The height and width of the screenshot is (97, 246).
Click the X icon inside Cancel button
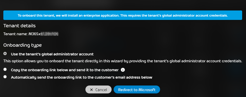92,90
